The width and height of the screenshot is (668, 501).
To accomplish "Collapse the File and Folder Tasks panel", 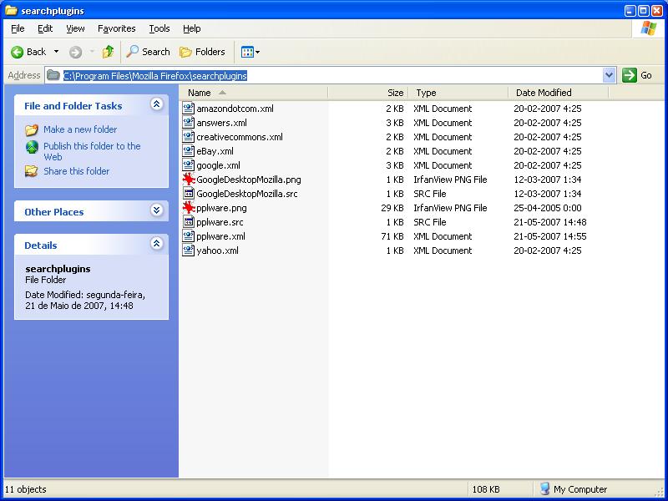I will pos(156,104).
